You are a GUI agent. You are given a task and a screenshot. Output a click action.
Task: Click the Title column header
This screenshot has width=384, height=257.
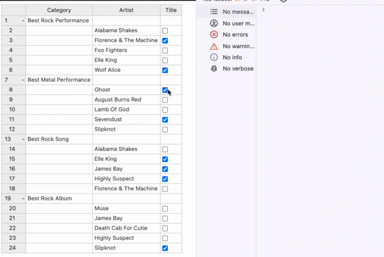(171, 10)
